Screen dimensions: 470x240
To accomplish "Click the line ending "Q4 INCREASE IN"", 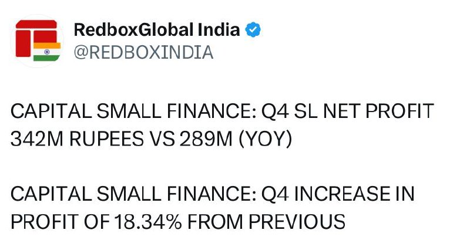I will (x=213, y=194).
